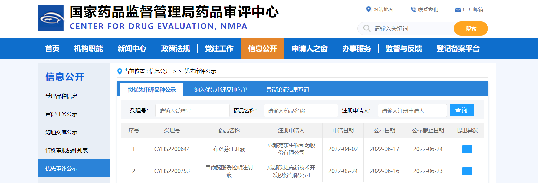
Task: Open 受理品种信息 in sidebar
Action: (x=61, y=96)
